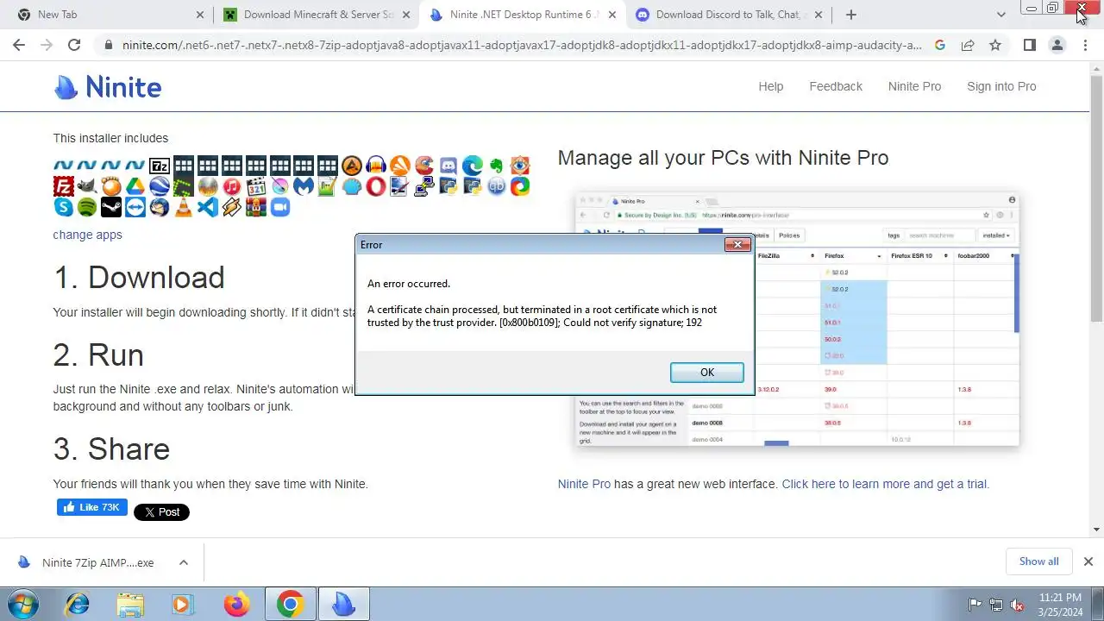Expand the Ninite download options chevron

[183, 562]
